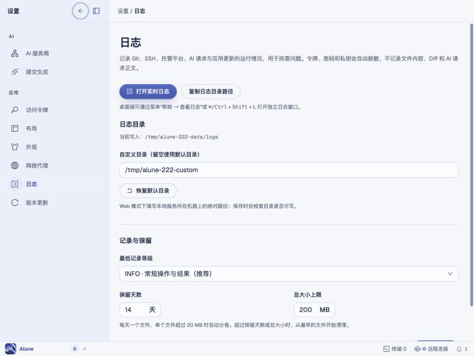Go back using the circled arrow button

[81, 11]
